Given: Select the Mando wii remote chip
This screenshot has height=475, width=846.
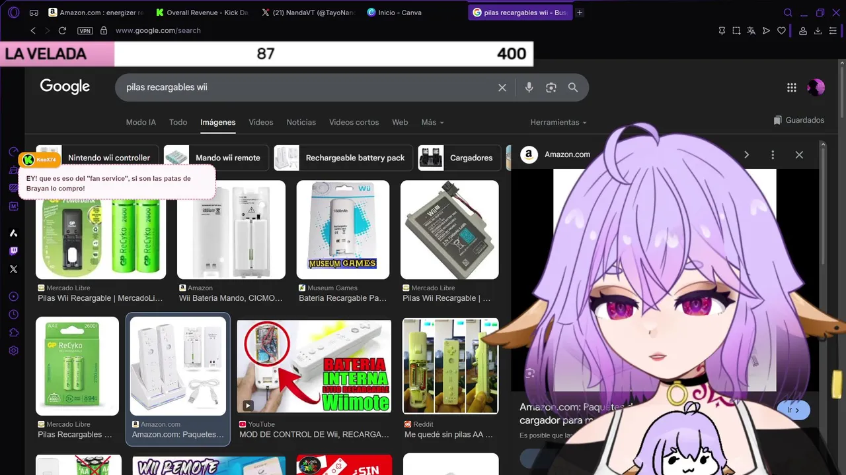Looking at the screenshot, I should pyautogui.click(x=216, y=158).
